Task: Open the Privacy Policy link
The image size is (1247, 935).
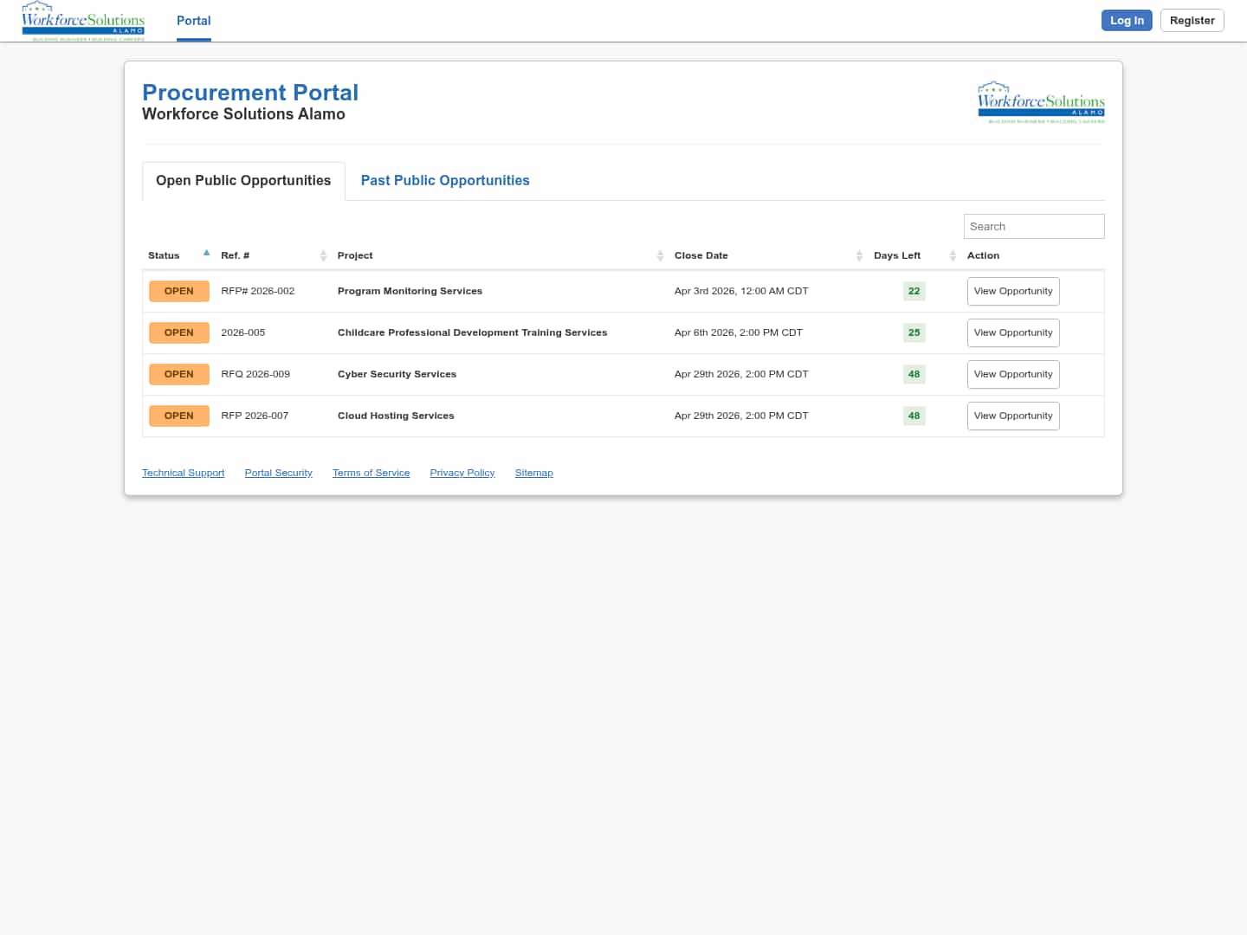Action: [x=462, y=473]
